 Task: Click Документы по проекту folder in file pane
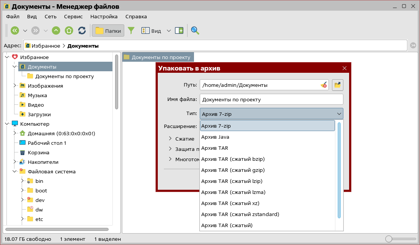click(x=158, y=57)
